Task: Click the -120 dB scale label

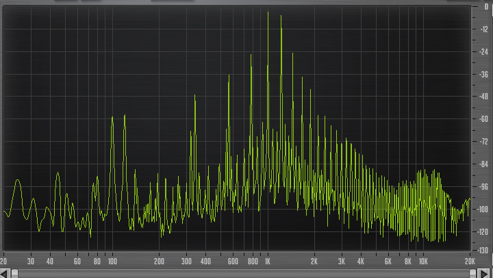Action: tap(483, 231)
